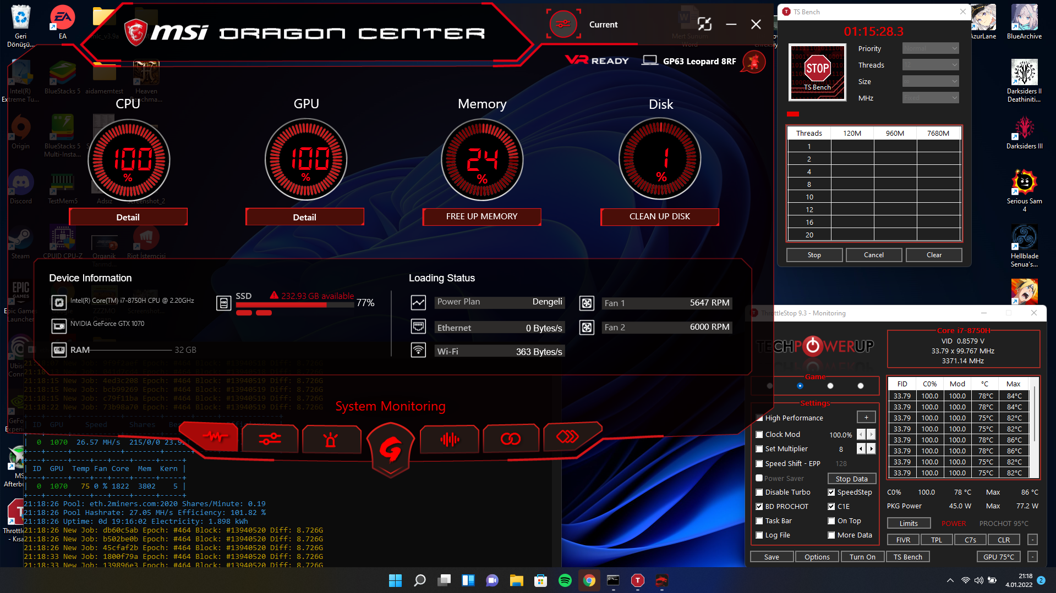The height and width of the screenshot is (593, 1056).
Task: Open Spotify from the taskbar
Action: click(x=565, y=580)
